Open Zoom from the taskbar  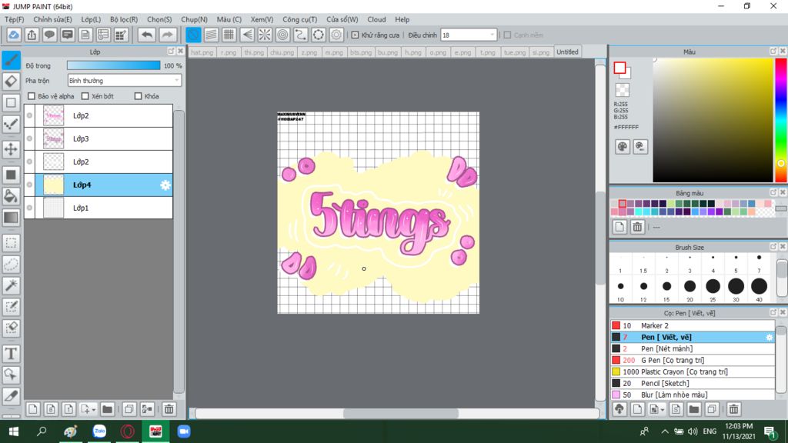click(x=184, y=431)
